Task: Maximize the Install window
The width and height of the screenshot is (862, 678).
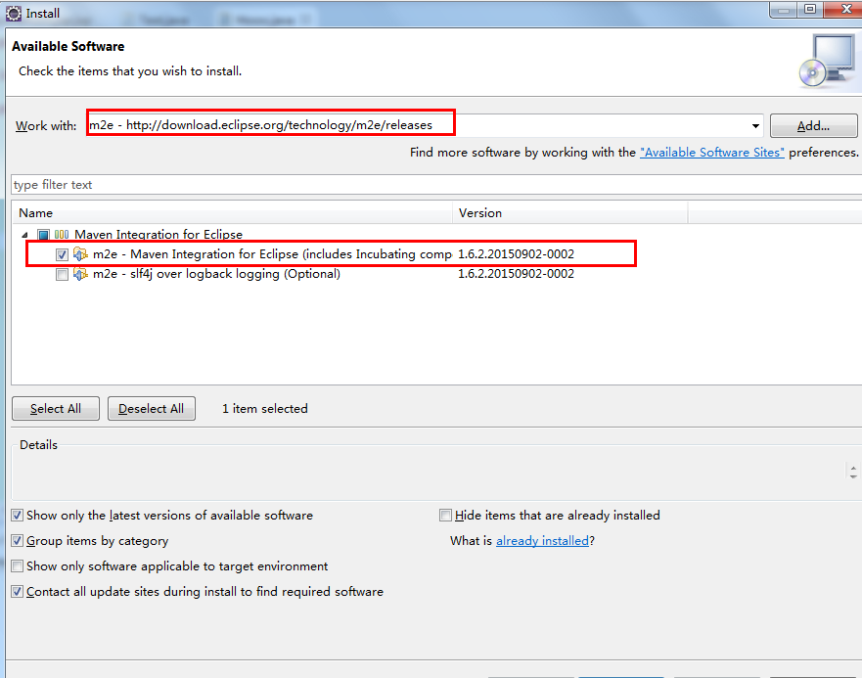Action: [810, 10]
